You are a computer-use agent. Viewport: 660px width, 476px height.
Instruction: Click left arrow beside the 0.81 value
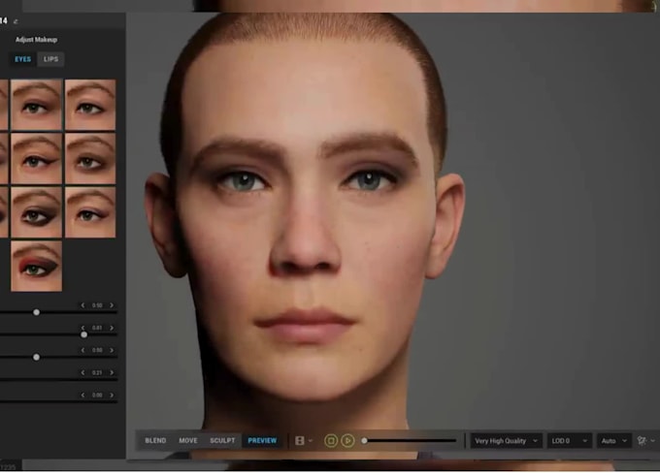[82, 328]
